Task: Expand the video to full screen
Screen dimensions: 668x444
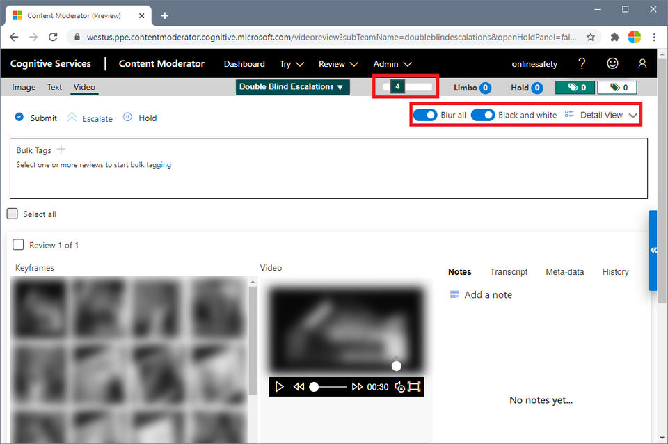Action: 414,386
